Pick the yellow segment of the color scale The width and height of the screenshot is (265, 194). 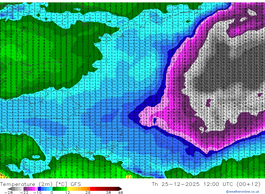click(68, 189)
